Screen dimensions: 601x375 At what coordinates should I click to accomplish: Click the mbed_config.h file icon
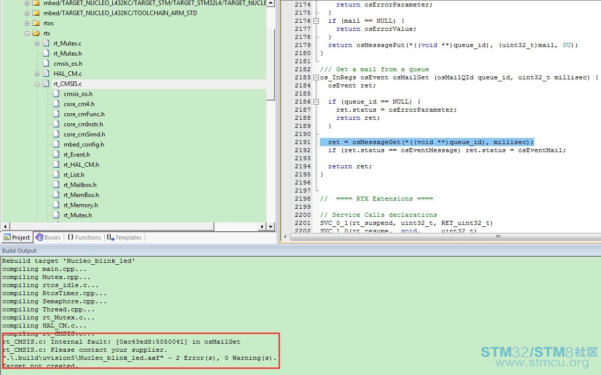coord(56,144)
